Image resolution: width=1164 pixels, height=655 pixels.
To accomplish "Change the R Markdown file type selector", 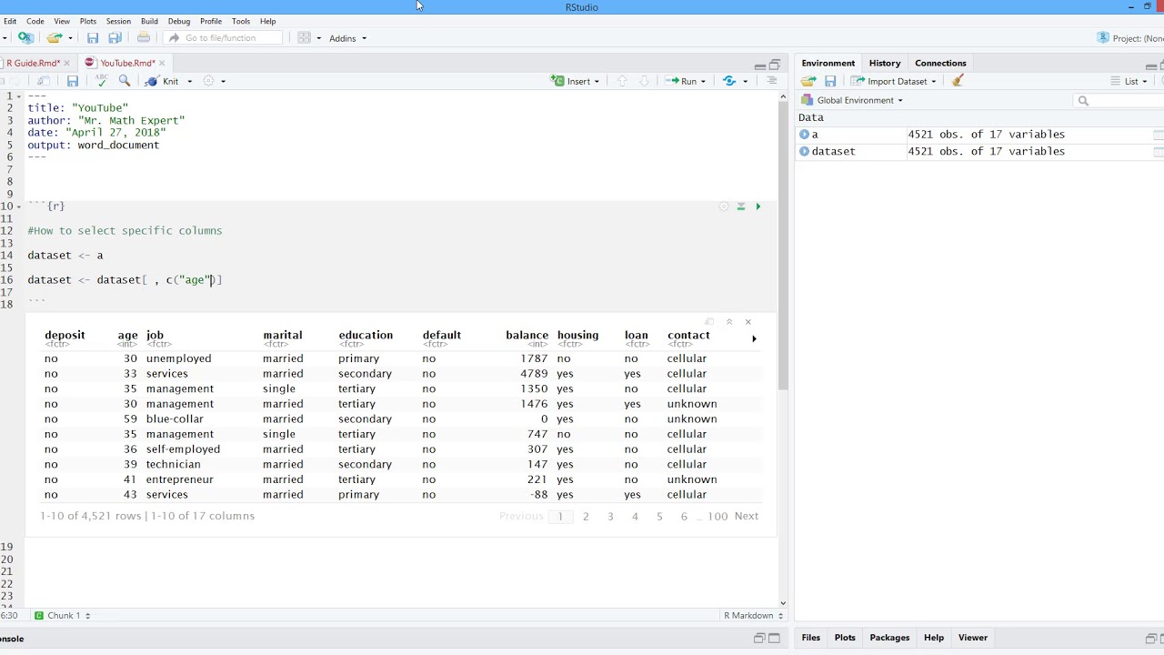I will tap(753, 616).
